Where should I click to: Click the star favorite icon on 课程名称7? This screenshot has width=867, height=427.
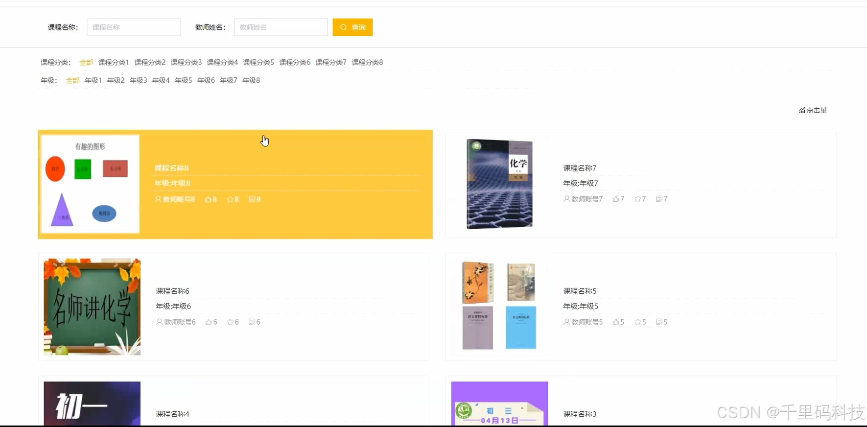pyautogui.click(x=637, y=199)
